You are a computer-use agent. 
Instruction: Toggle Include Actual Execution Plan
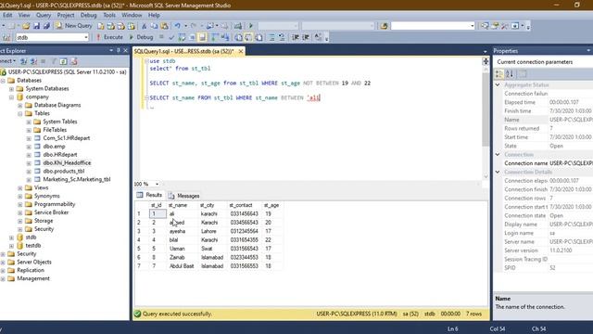(214, 37)
